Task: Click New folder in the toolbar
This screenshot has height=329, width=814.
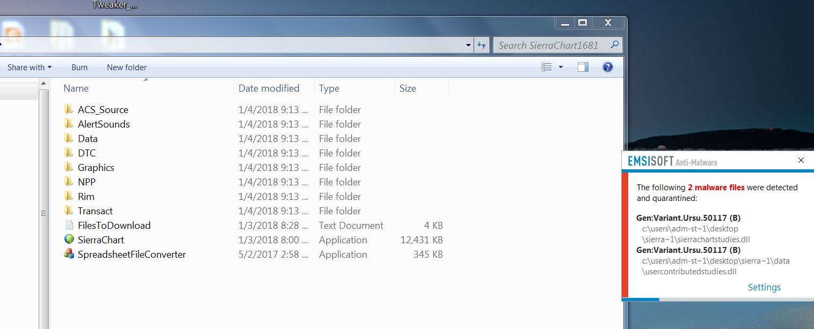Action: 127,67
